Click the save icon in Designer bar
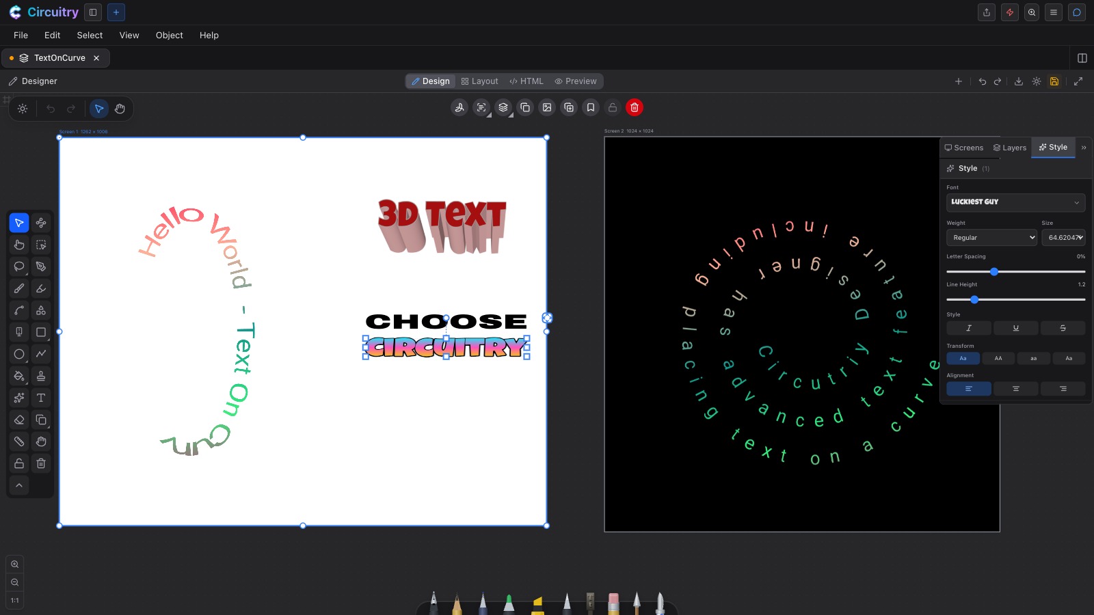 coord(1054,81)
